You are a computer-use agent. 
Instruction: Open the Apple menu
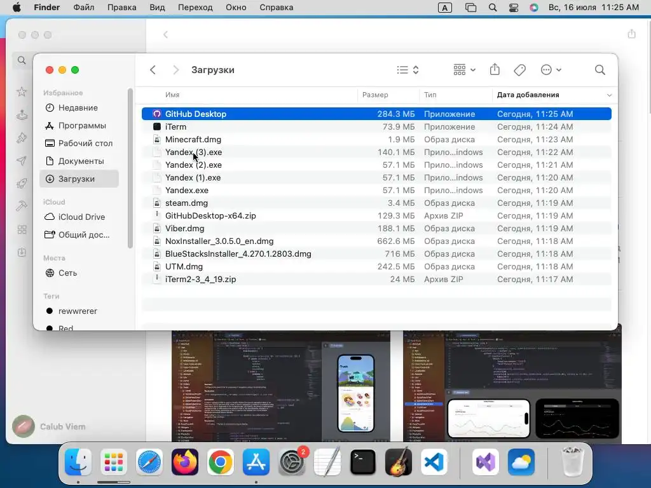[x=17, y=8]
